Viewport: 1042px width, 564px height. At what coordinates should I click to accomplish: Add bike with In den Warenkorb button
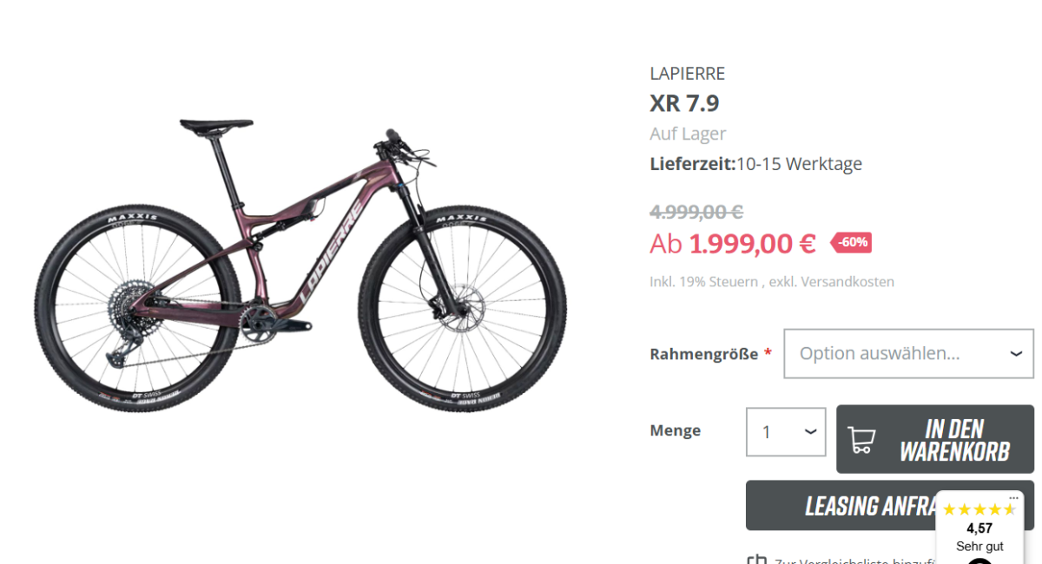pyautogui.click(x=935, y=439)
